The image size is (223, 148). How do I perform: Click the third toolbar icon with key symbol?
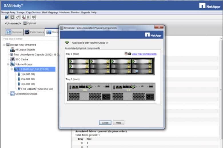tap(18, 17)
